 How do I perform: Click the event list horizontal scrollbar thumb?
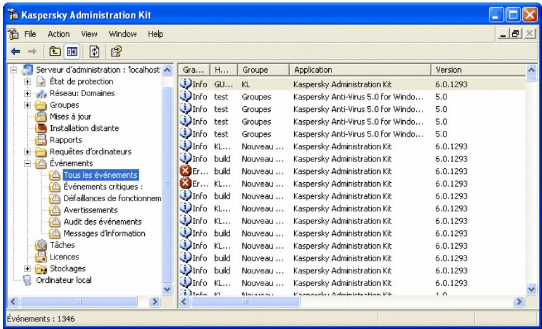[245, 302]
